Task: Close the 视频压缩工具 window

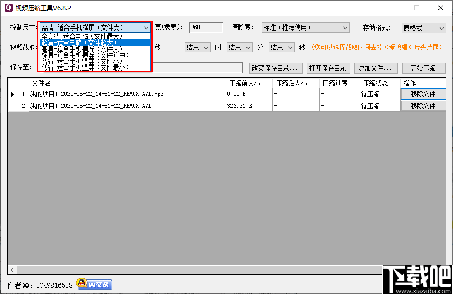Action: (441, 8)
